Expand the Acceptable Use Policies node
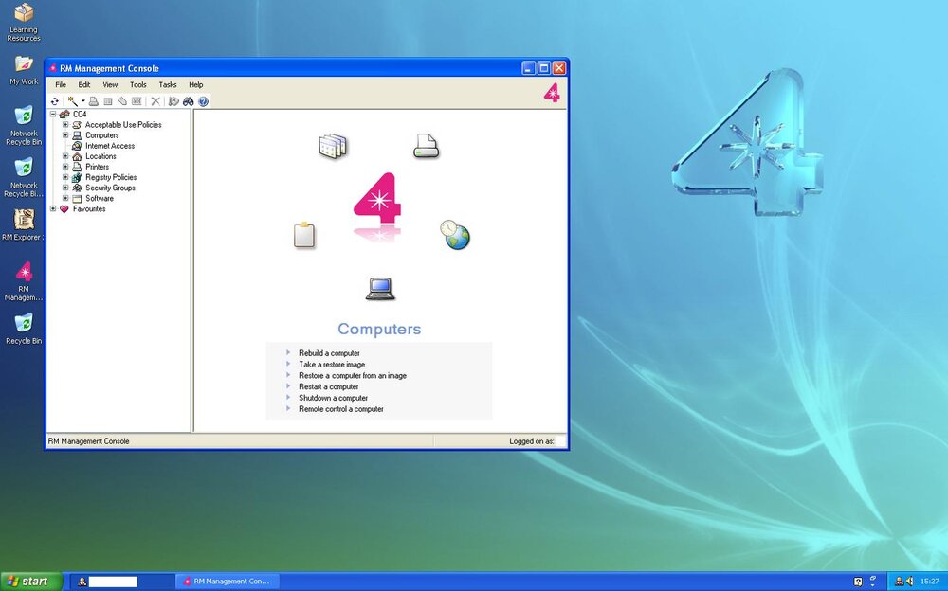Image resolution: width=948 pixels, height=591 pixels. click(65, 124)
